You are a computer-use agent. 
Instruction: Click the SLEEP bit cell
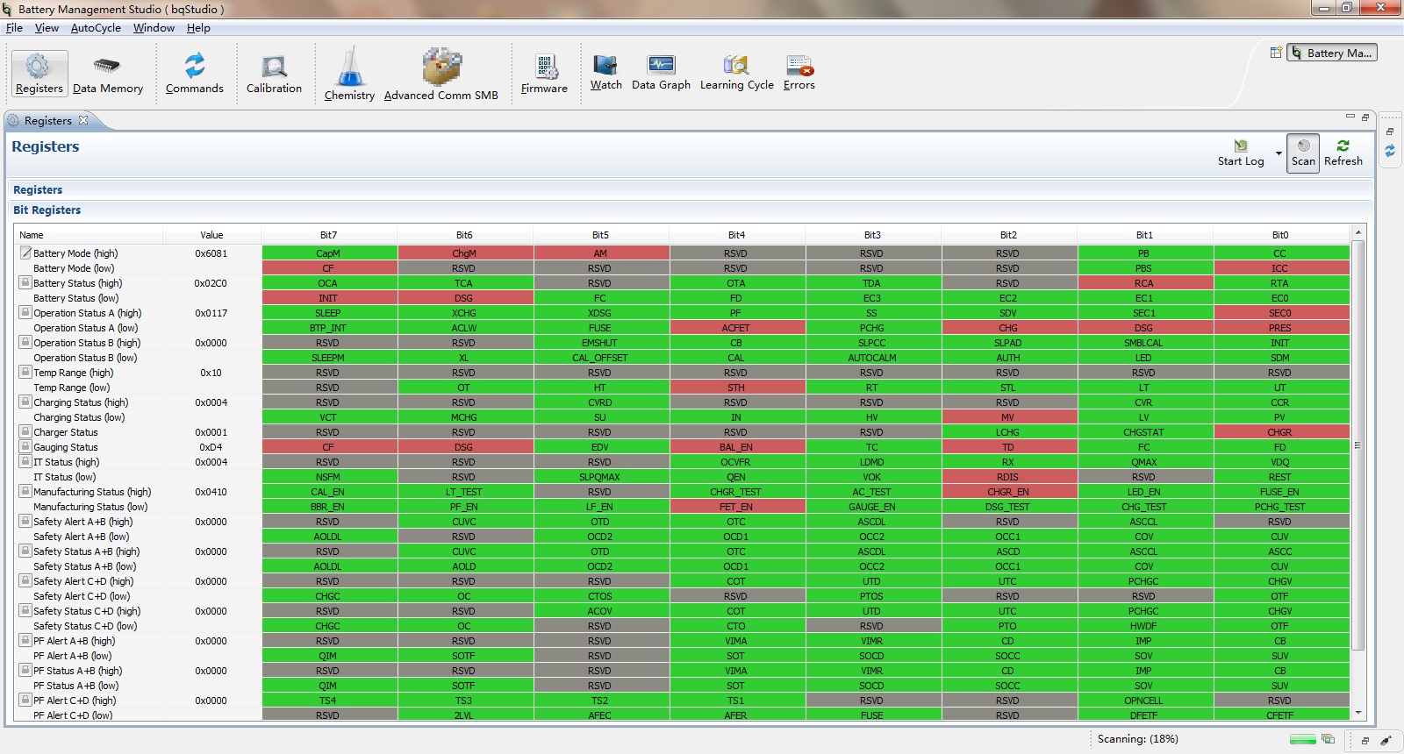(x=329, y=313)
